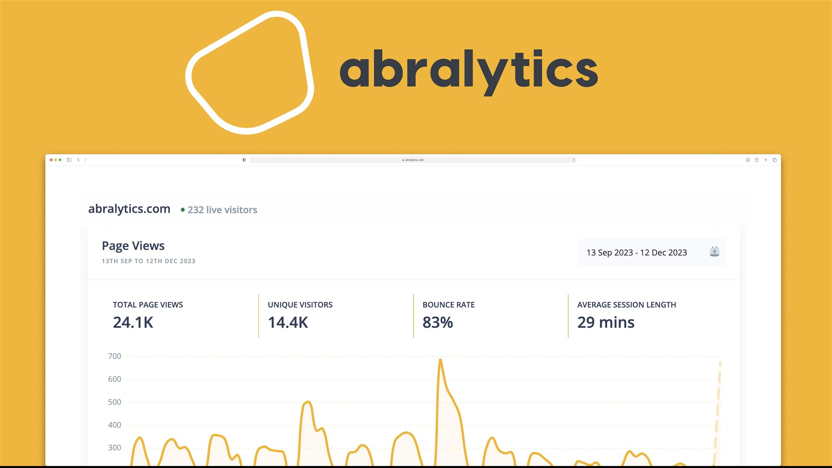Open the 13 Sep 2023 - 12 Dec 2023 range

(x=636, y=253)
